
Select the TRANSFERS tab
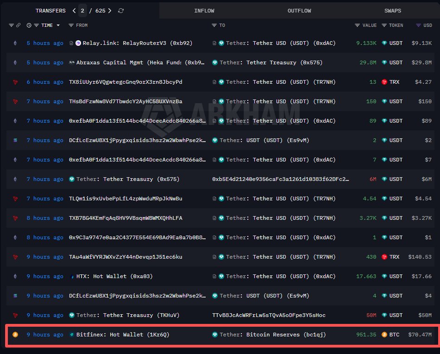coord(50,11)
